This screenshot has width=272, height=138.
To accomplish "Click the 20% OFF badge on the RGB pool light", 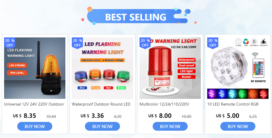I will (213, 43).
